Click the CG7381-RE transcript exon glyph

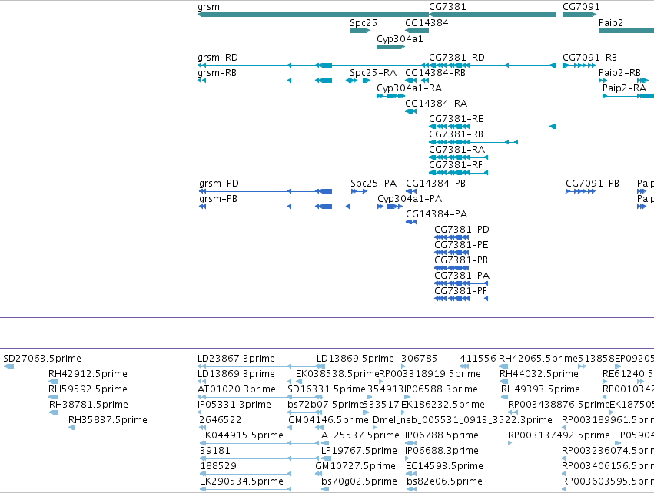tap(492, 127)
